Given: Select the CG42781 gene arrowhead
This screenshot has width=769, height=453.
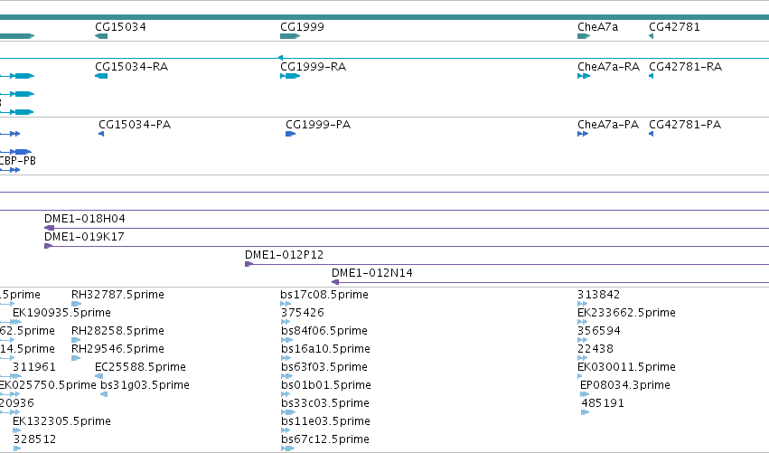Looking at the screenshot, I should pos(651,36).
